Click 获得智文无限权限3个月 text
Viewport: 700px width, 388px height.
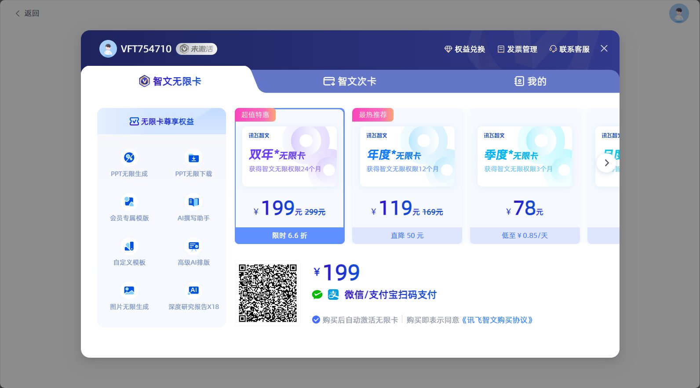(518, 169)
